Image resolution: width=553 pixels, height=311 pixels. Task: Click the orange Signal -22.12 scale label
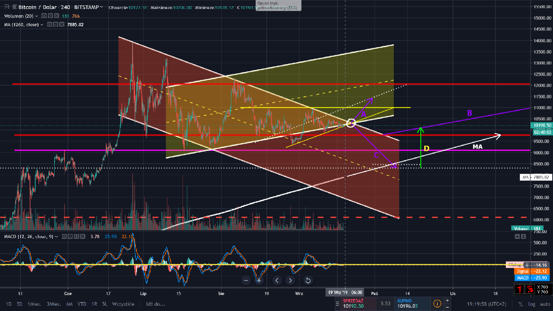(531, 271)
